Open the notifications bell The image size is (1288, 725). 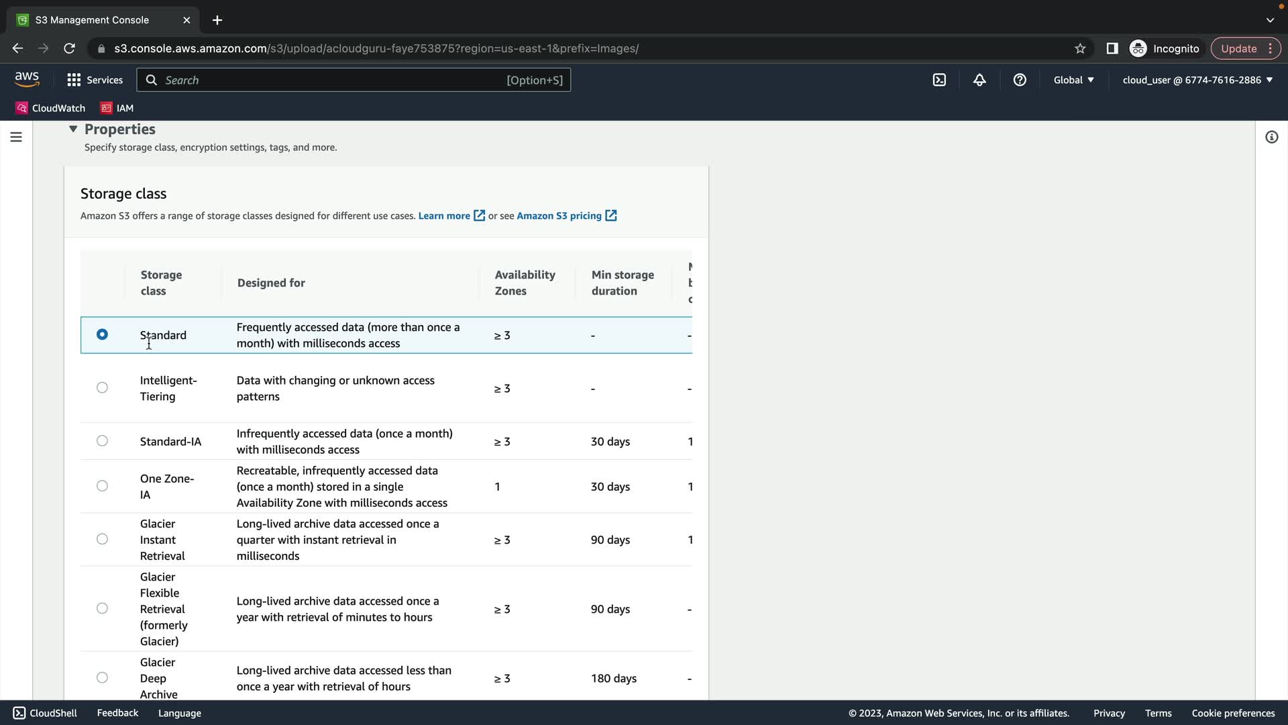[979, 80]
